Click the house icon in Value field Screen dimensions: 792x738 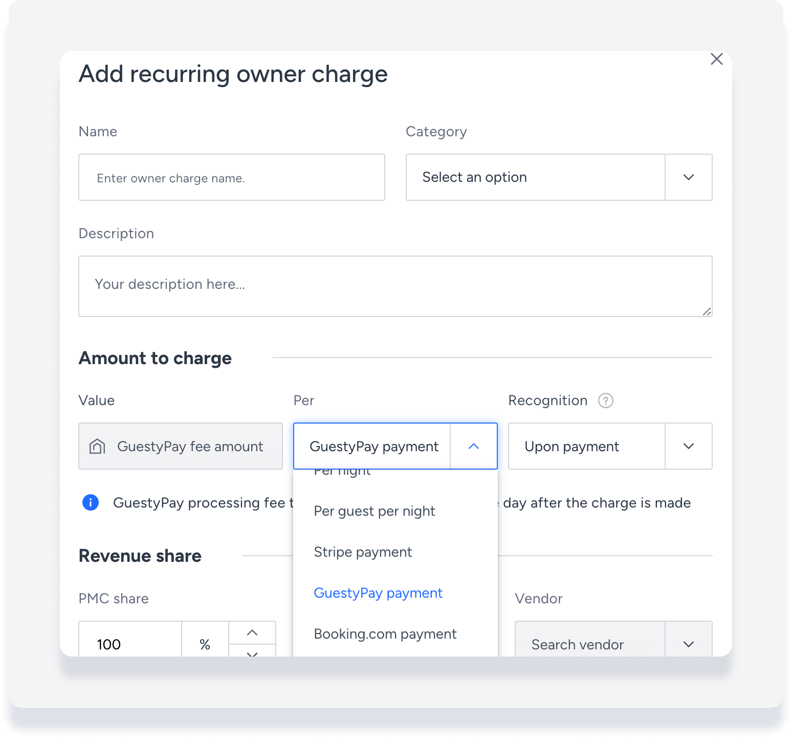tap(97, 447)
